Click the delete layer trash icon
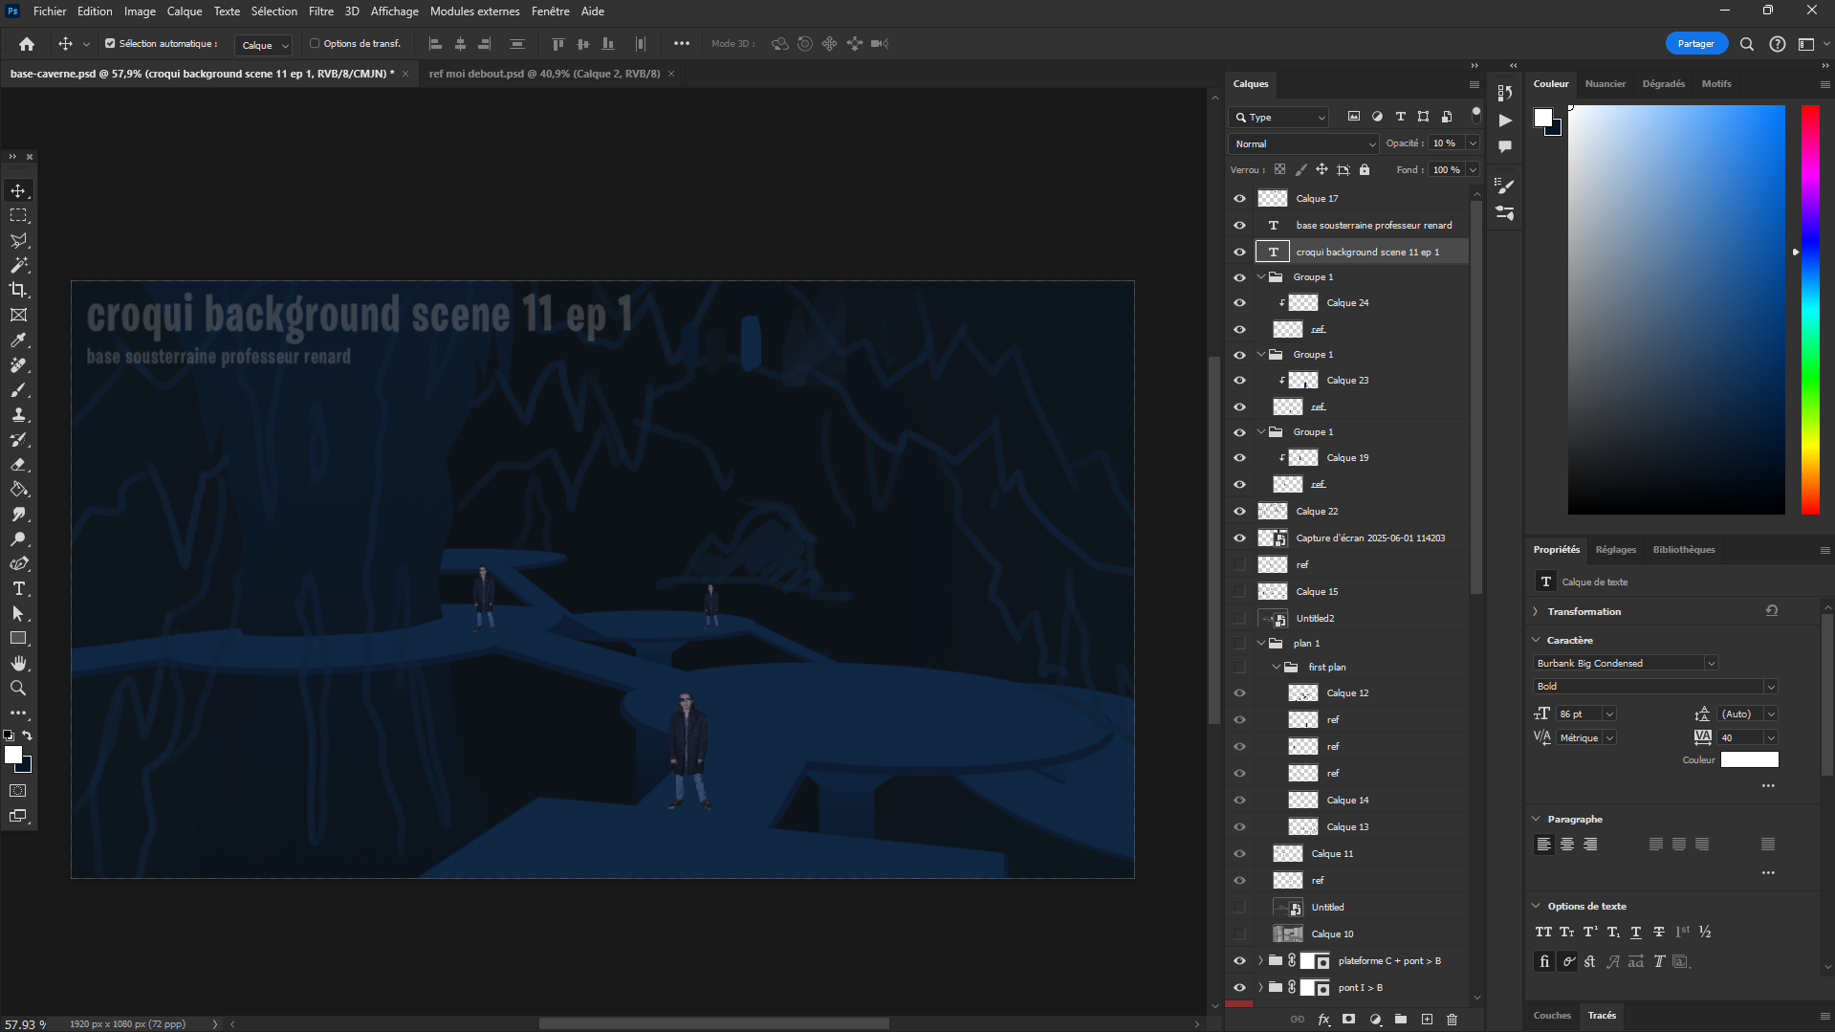 pos(1452,1020)
